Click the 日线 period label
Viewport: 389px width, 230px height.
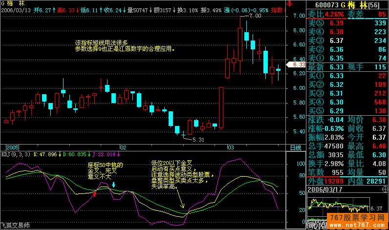[296, 147]
